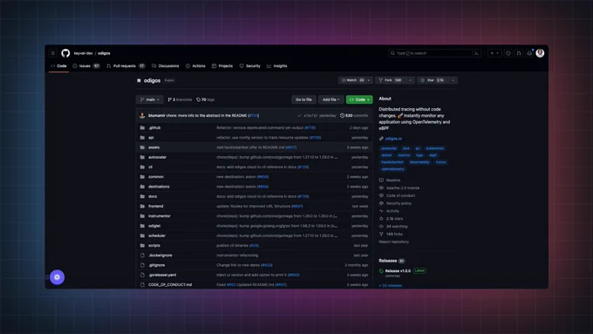
Task: Open the green Code dropdown button
Action: [x=359, y=100]
